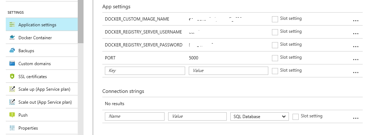Viewport: 371px width, 135px height.
Task: Click the Docker whale icon
Action: 12,37
